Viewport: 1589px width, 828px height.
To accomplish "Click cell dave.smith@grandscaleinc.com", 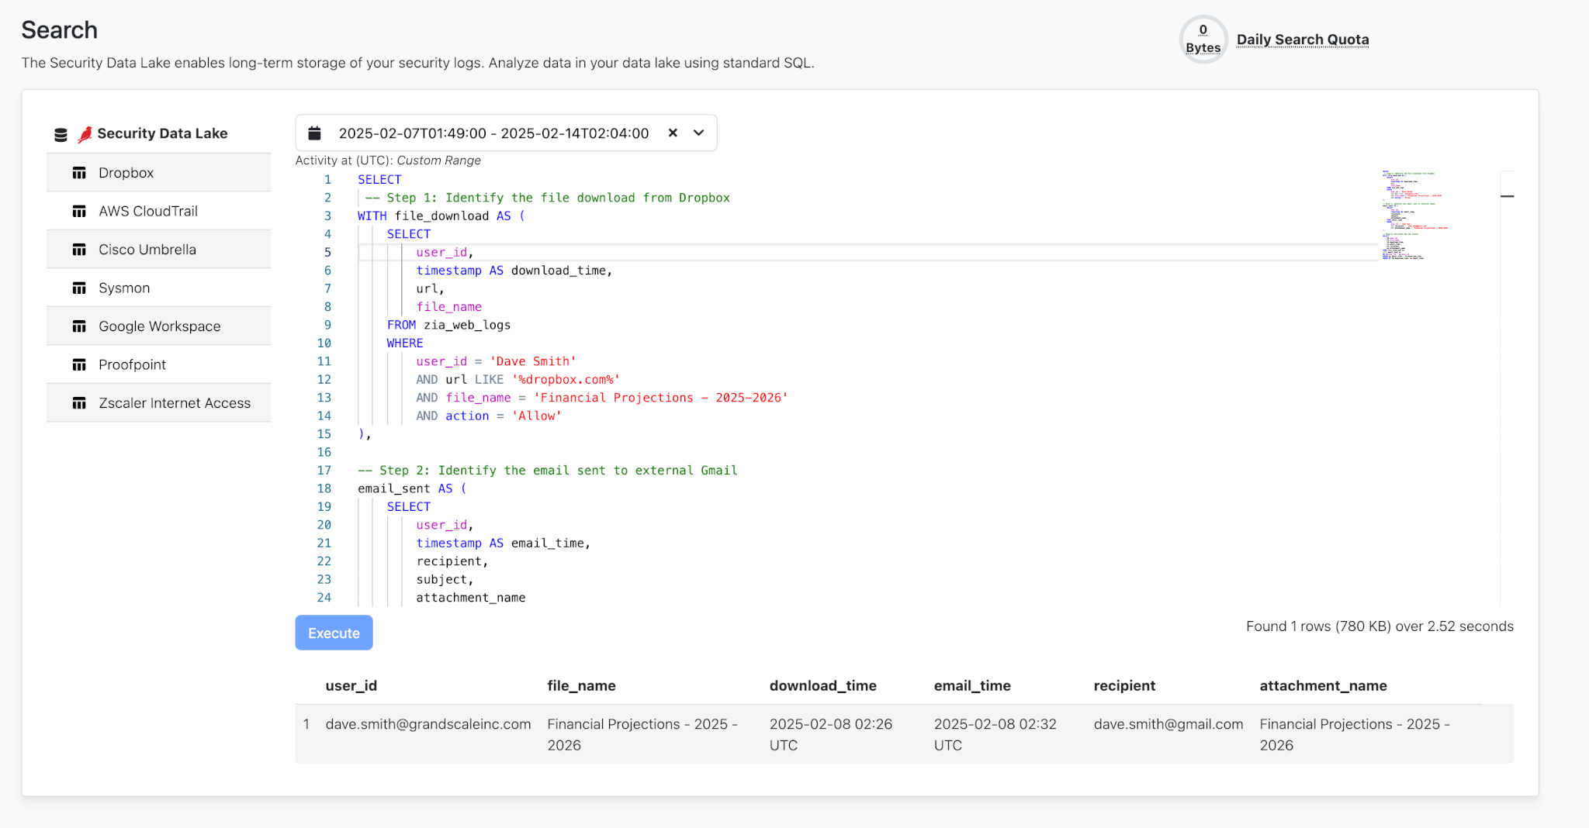I will pyautogui.click(x=428, y=724).
